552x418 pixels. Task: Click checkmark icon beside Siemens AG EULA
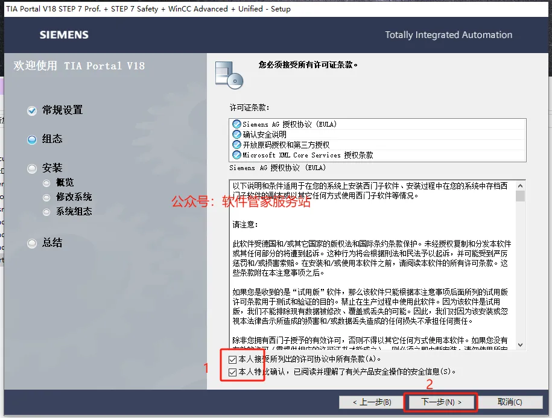[x=237, y=124]
